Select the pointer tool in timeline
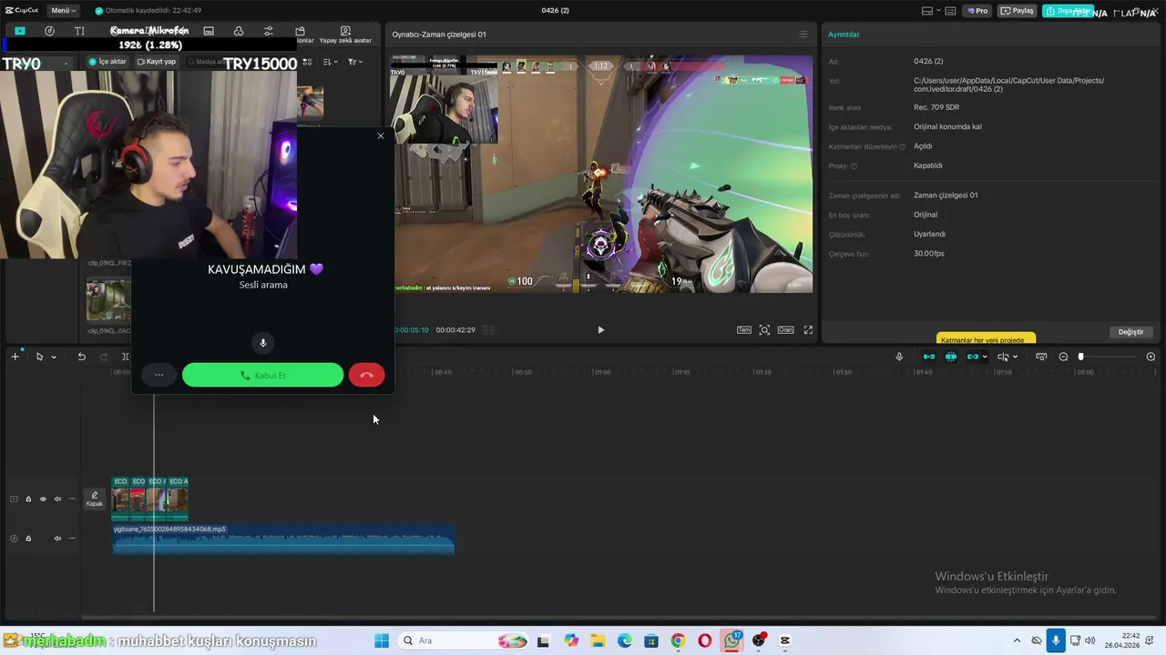Screen dimensions: 1166x655 pos(39,357)
